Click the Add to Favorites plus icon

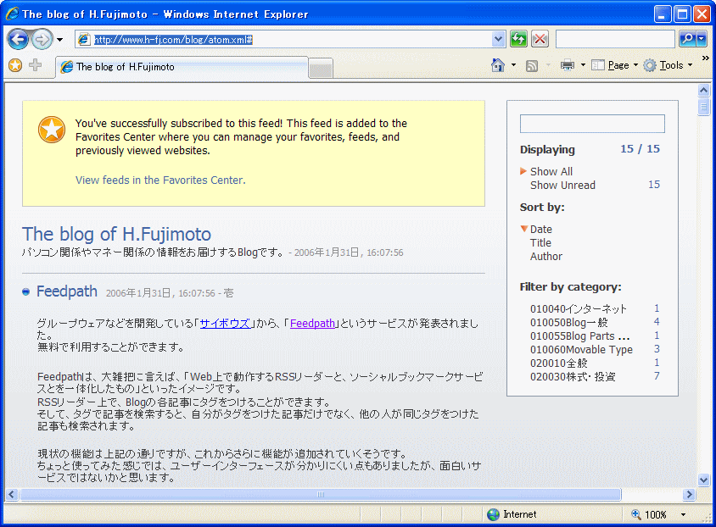[35, 65]
